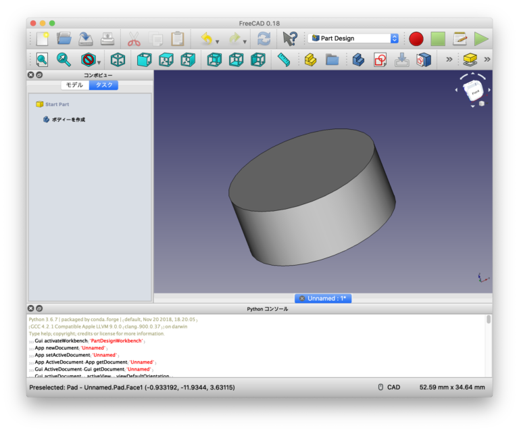Expand the undo history dropdown arrow
519x432 pixels.
(217, 41)
